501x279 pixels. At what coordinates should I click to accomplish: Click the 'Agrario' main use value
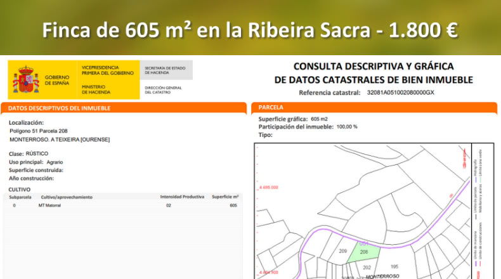55,162
